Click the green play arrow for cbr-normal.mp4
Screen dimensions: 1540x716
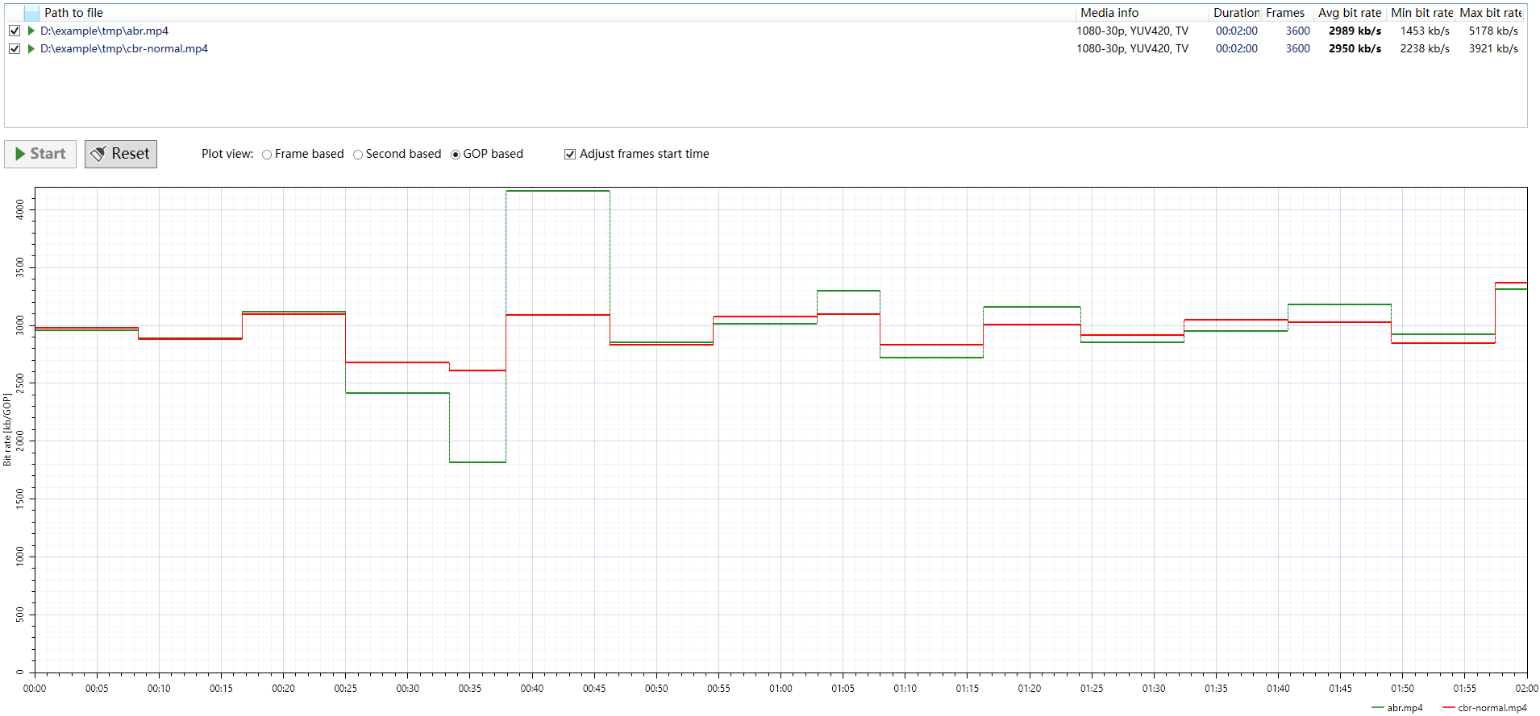point(31,48)
